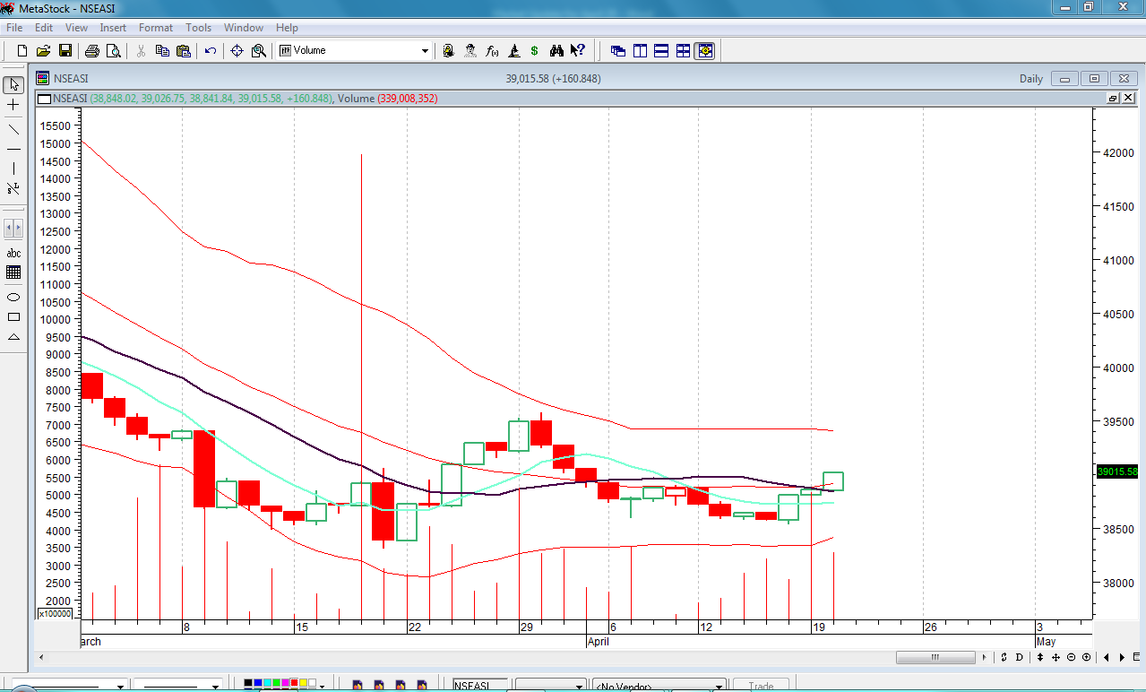Toggle the arrow pointer selection tool
The width and height of the screenshot is (1146, 692).
(x=13, y=84)
